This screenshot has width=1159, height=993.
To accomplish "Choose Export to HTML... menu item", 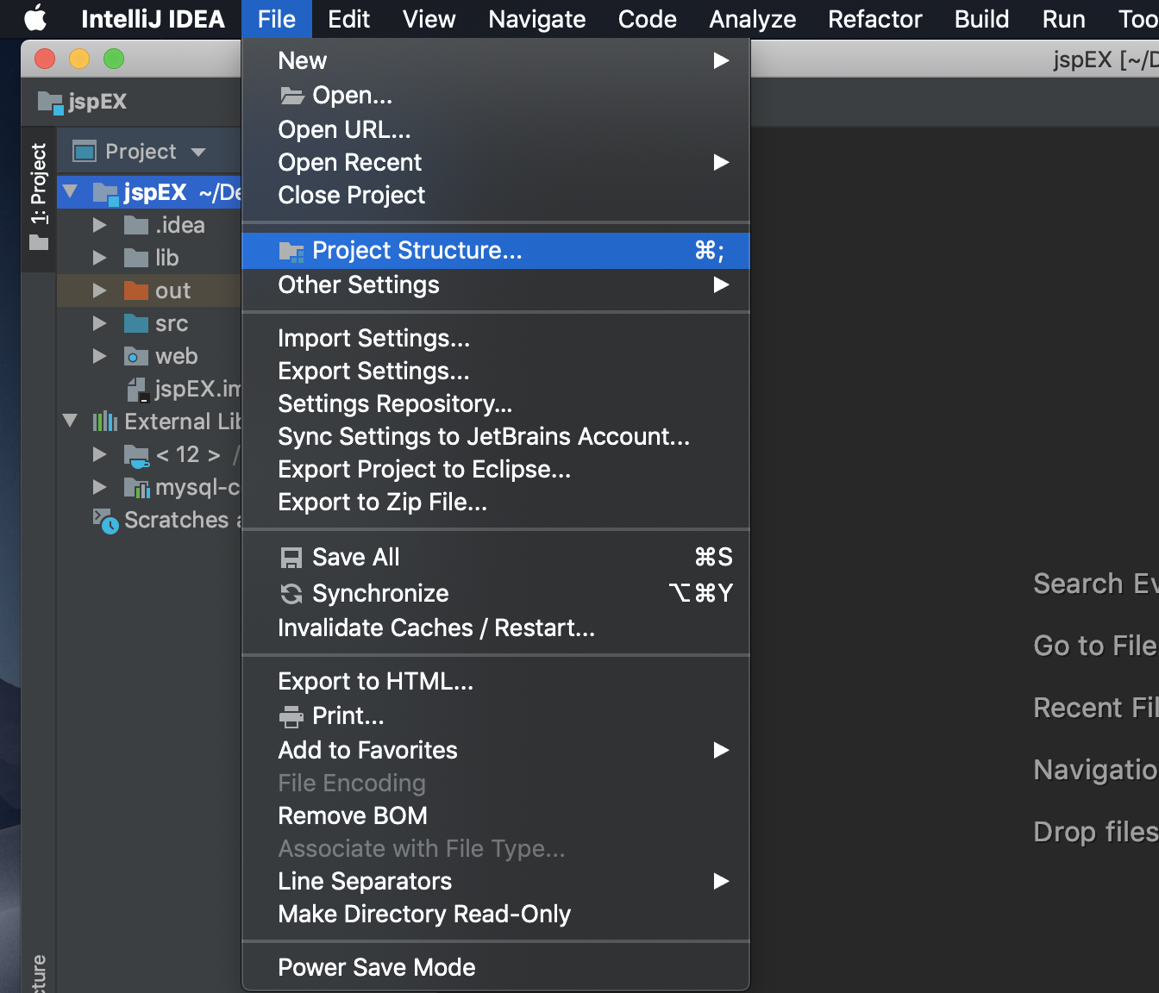I will pyautogui.click(x=496, y=681).
